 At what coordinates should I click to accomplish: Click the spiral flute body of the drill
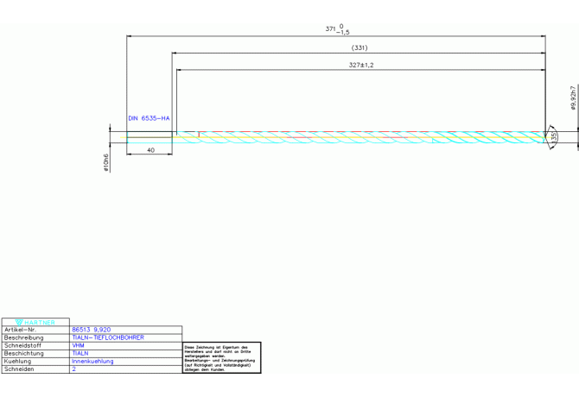[363, 135]
